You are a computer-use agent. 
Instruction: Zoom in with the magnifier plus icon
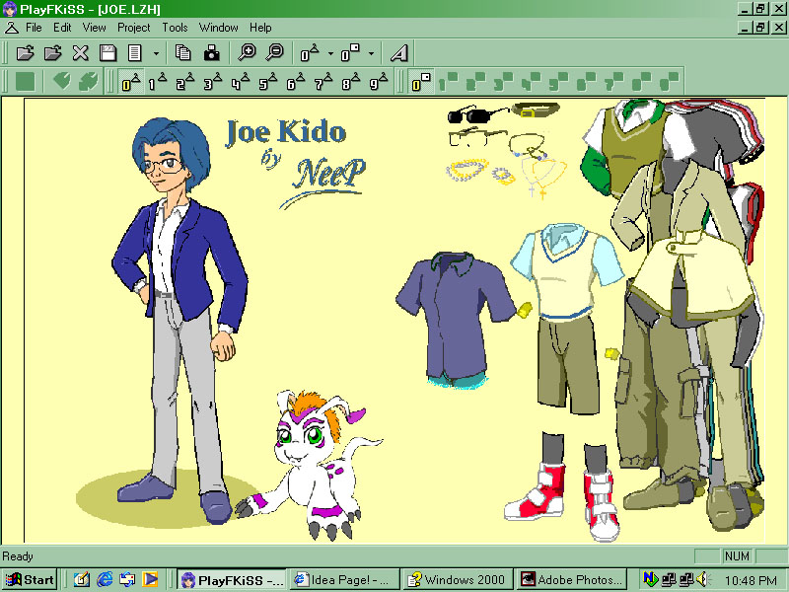click(x=247, y=52)
